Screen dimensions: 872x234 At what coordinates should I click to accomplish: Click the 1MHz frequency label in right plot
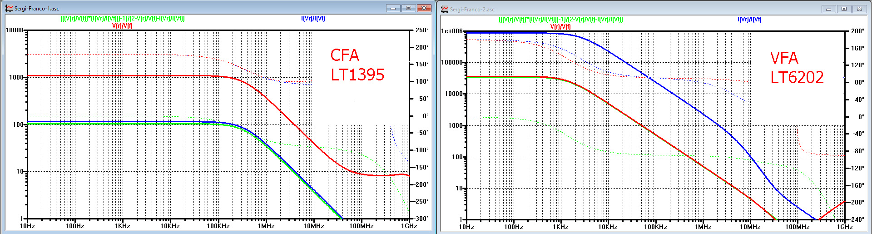[703, 227]
